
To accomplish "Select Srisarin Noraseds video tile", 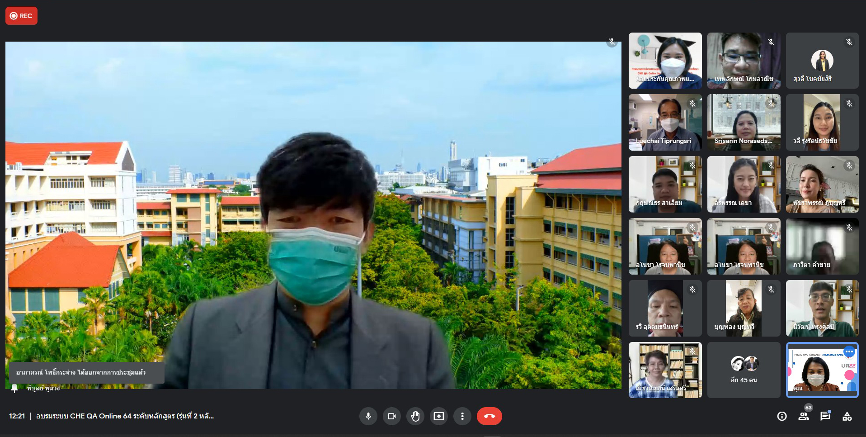I will 744,122.
